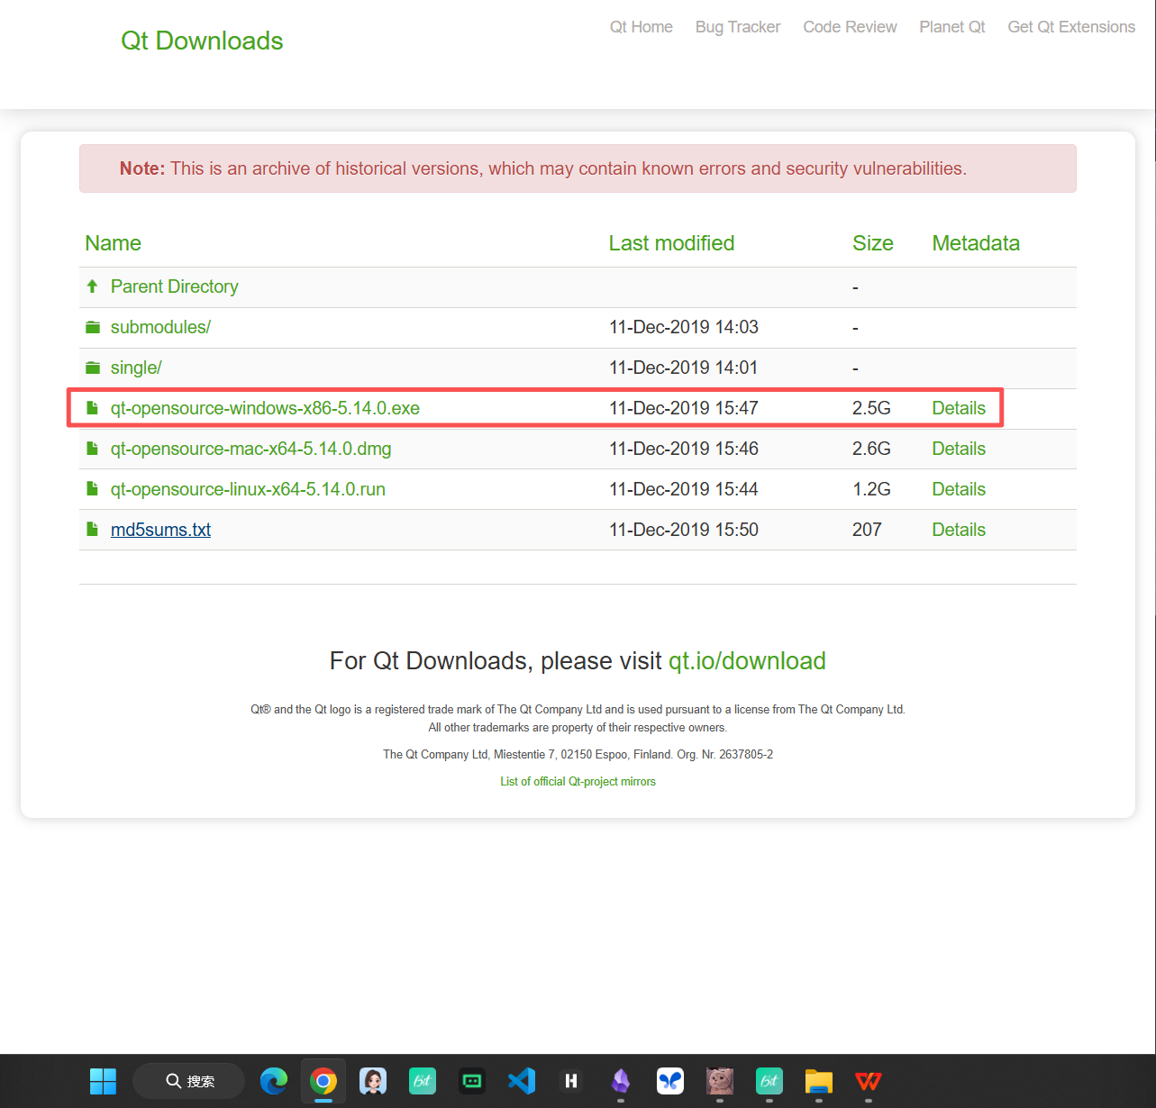
Task: Open the single/ folder link
Action: pos(136,368)
